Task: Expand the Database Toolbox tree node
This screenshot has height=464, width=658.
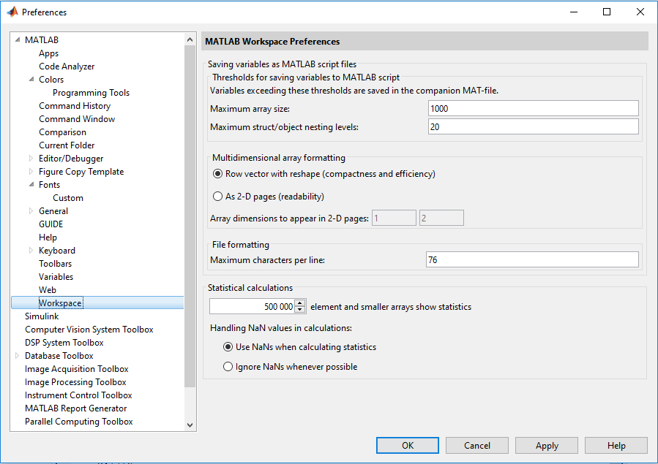Action: 18,356
